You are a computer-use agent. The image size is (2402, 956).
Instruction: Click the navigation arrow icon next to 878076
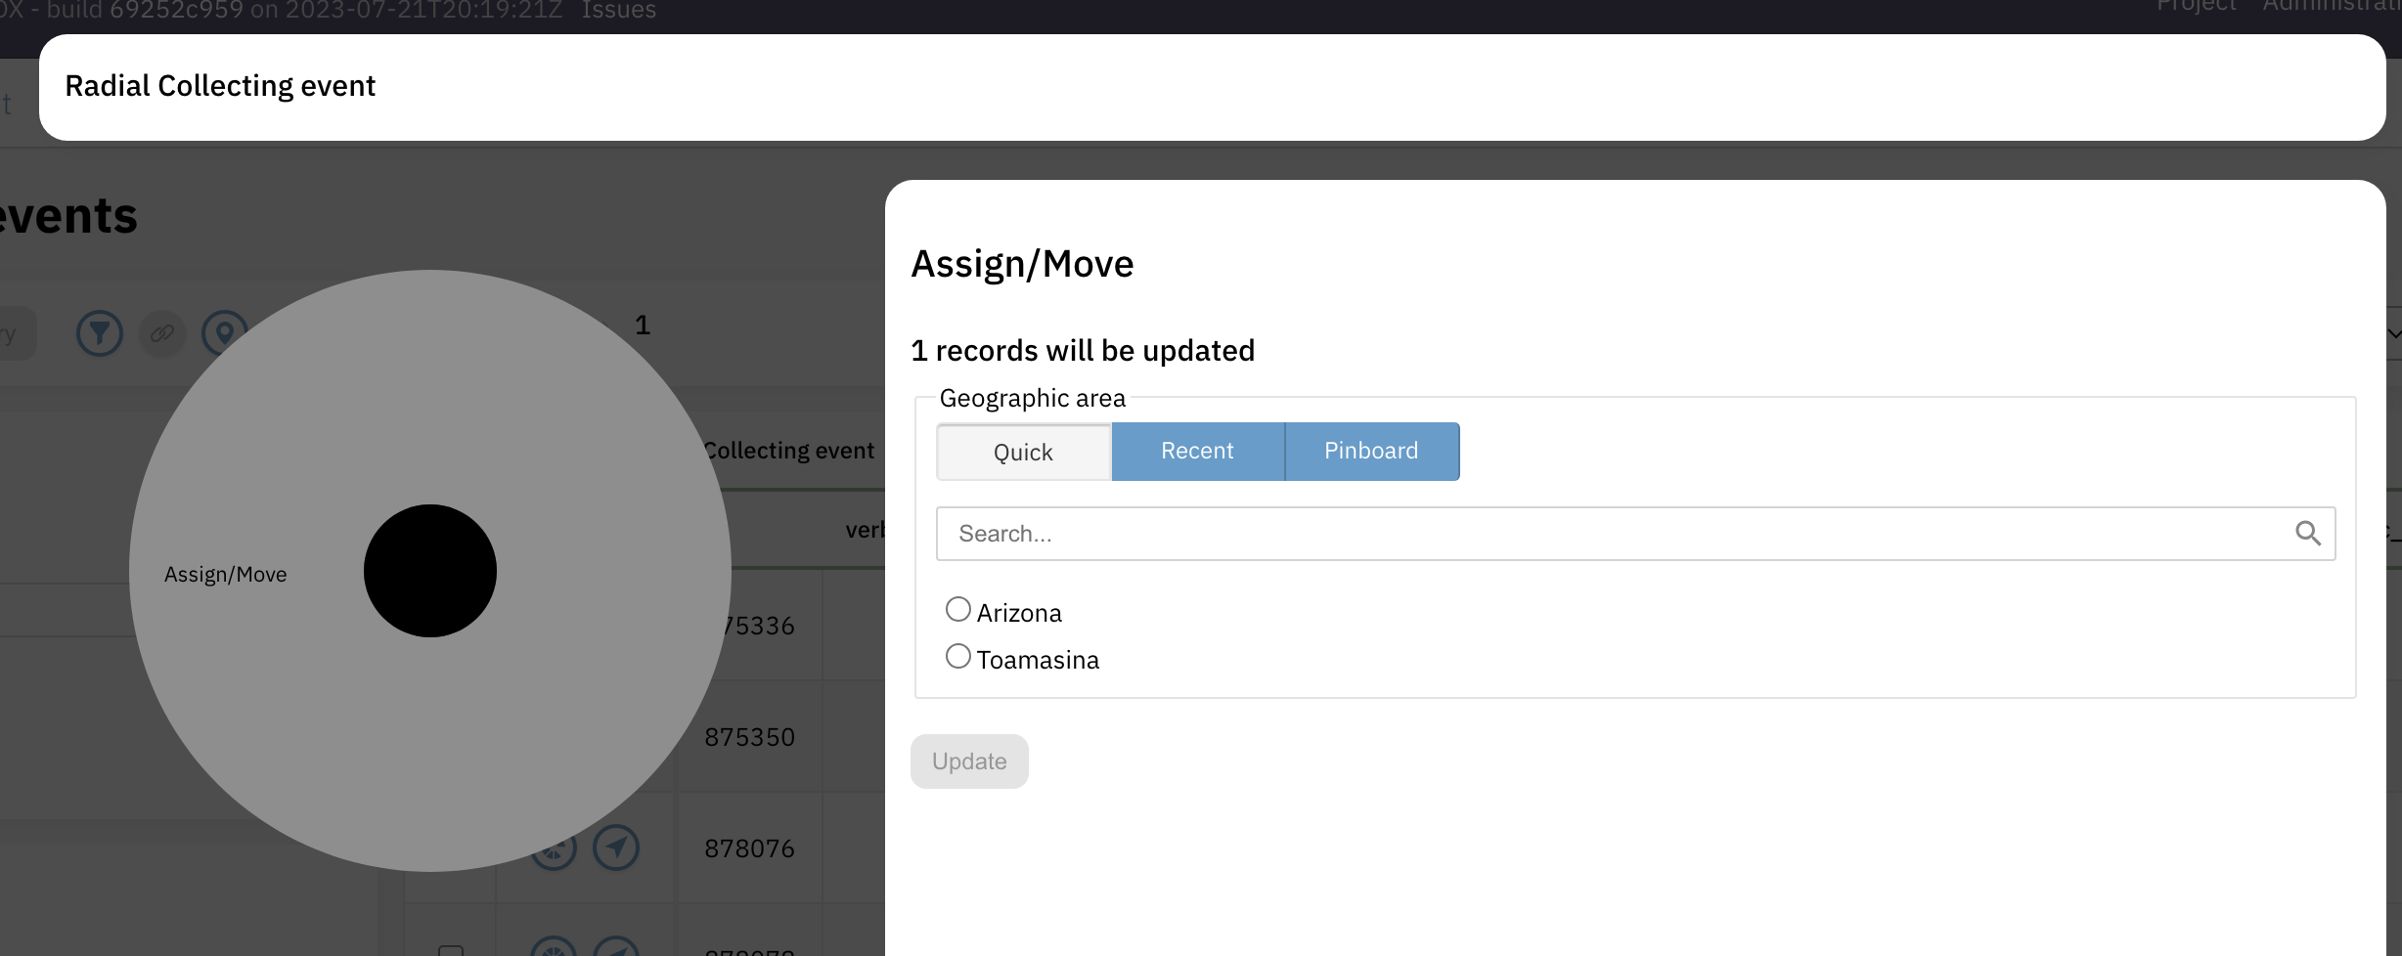pos(616,847)
